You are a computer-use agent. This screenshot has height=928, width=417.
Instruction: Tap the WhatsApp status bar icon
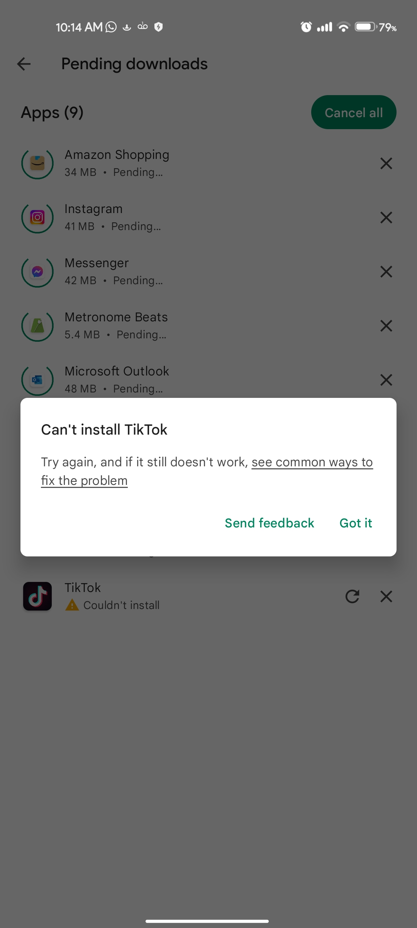point(111,27)
